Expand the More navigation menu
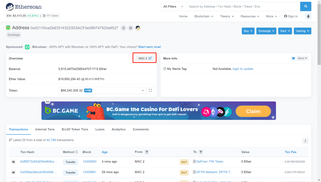321x182 pixels. point(272,16)
